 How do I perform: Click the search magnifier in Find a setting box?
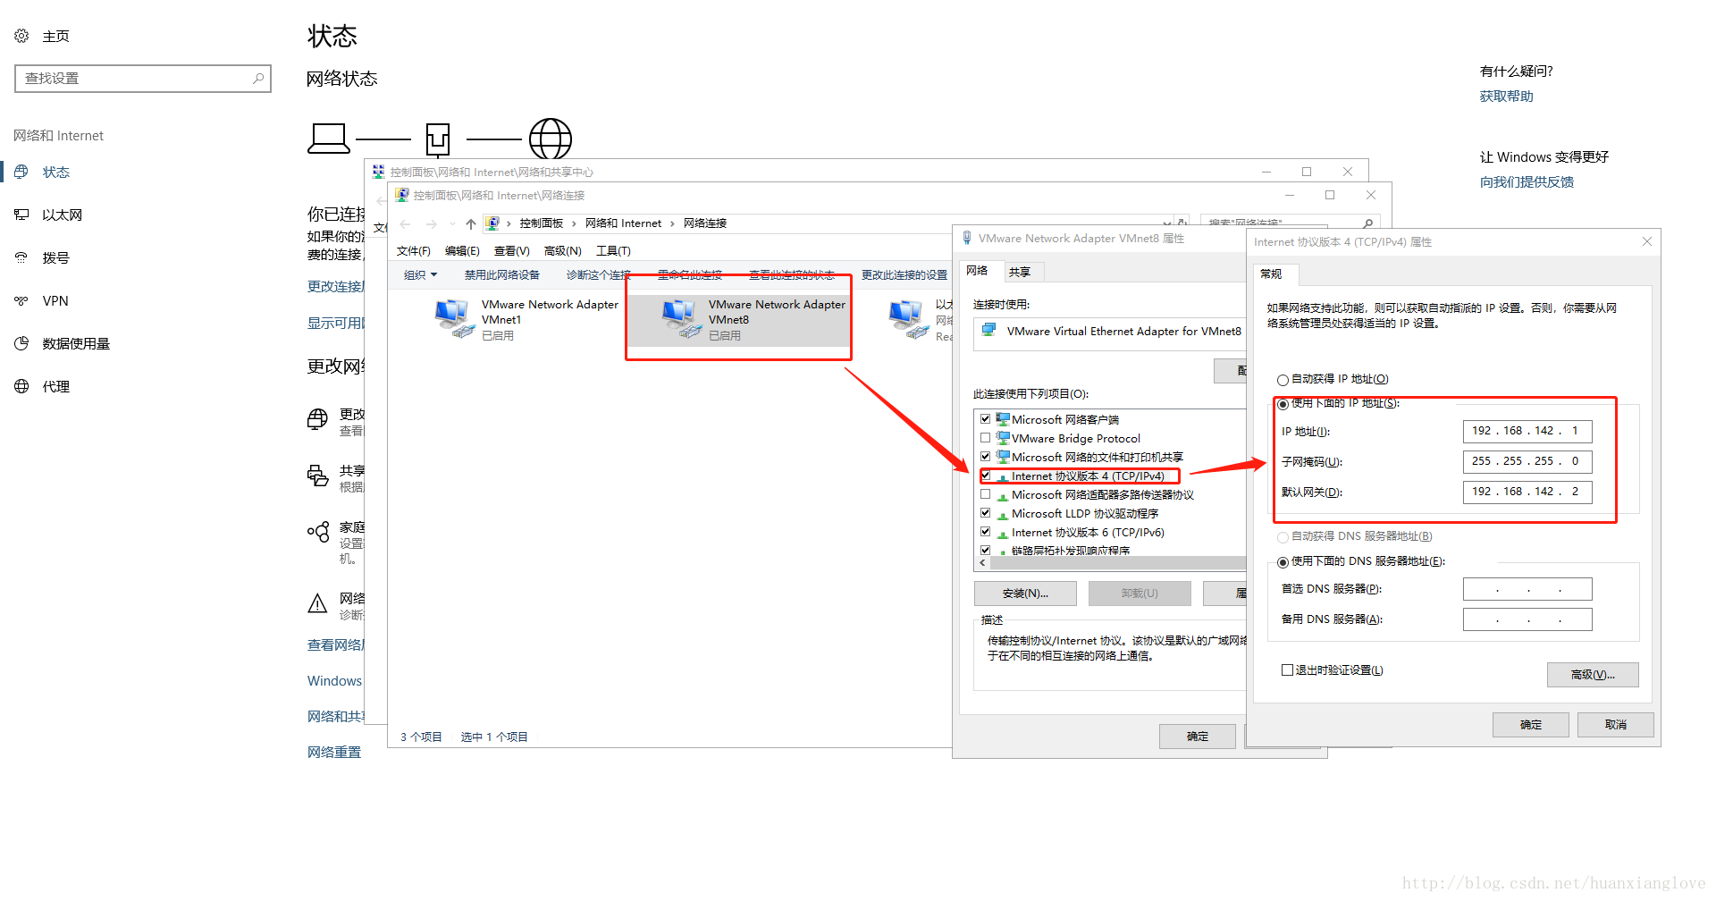click(x=258, y=78)
